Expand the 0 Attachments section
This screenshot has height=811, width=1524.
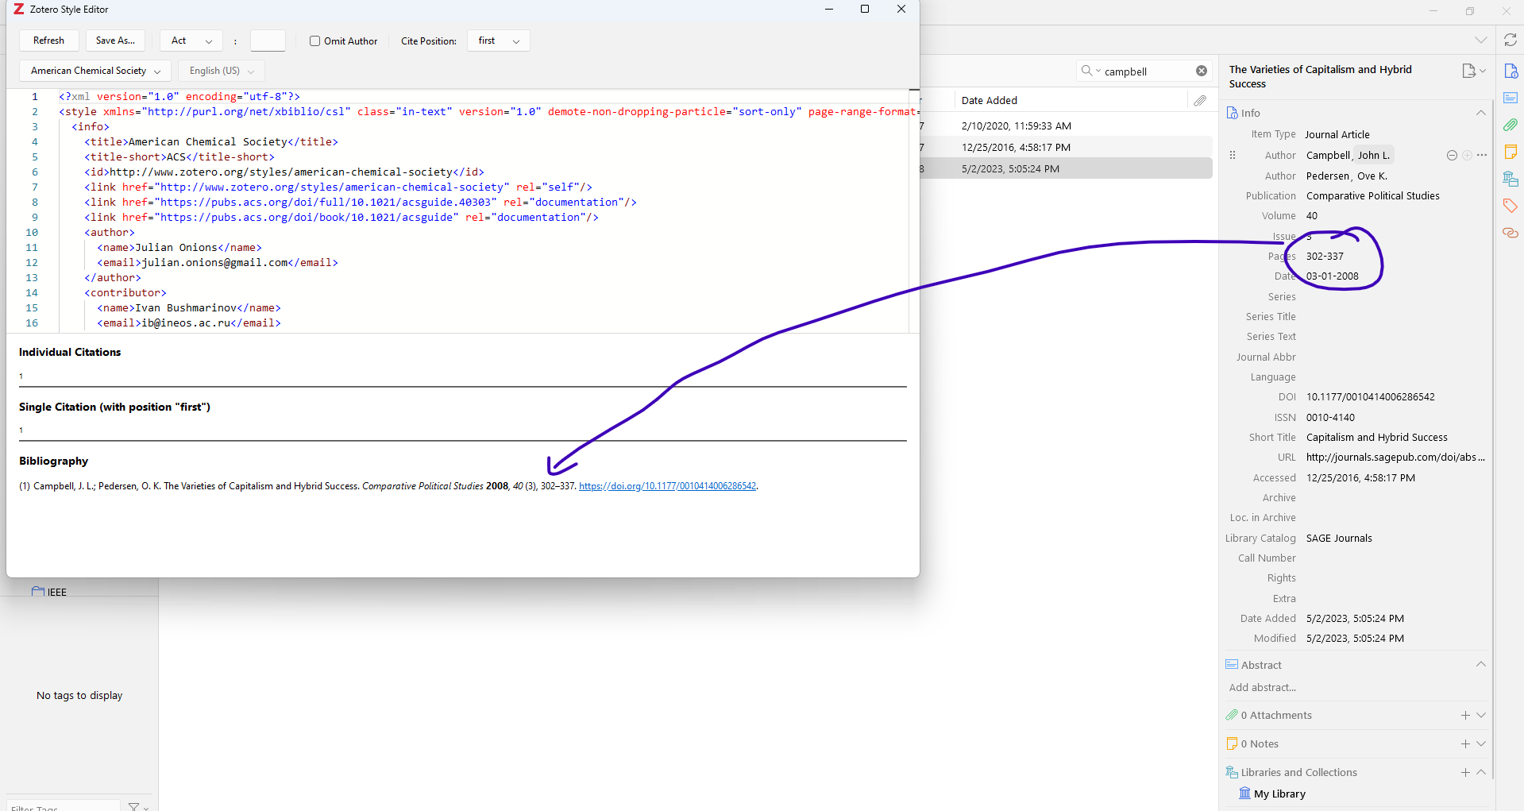(1481, 715)
